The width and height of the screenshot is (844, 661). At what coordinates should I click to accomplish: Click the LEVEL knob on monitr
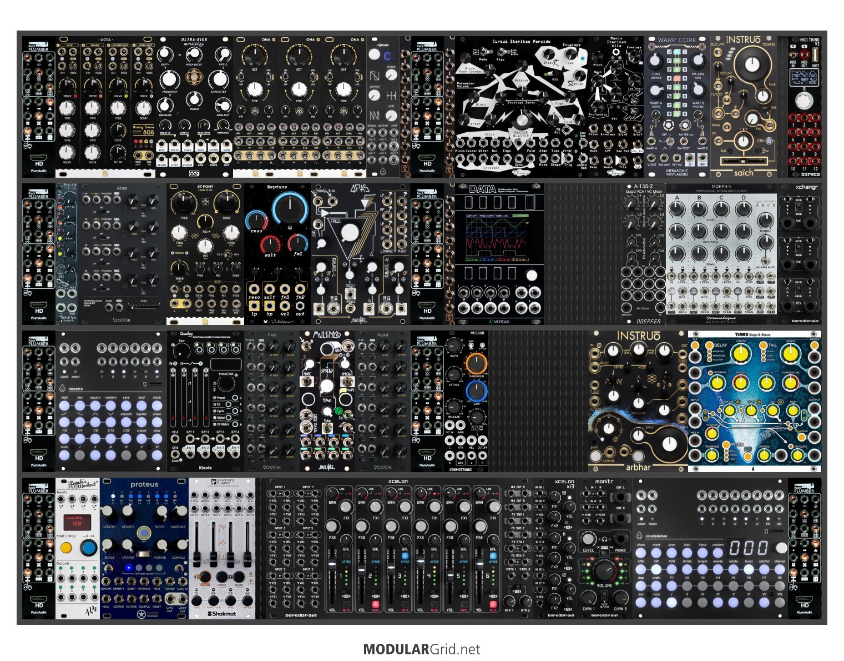588,538
